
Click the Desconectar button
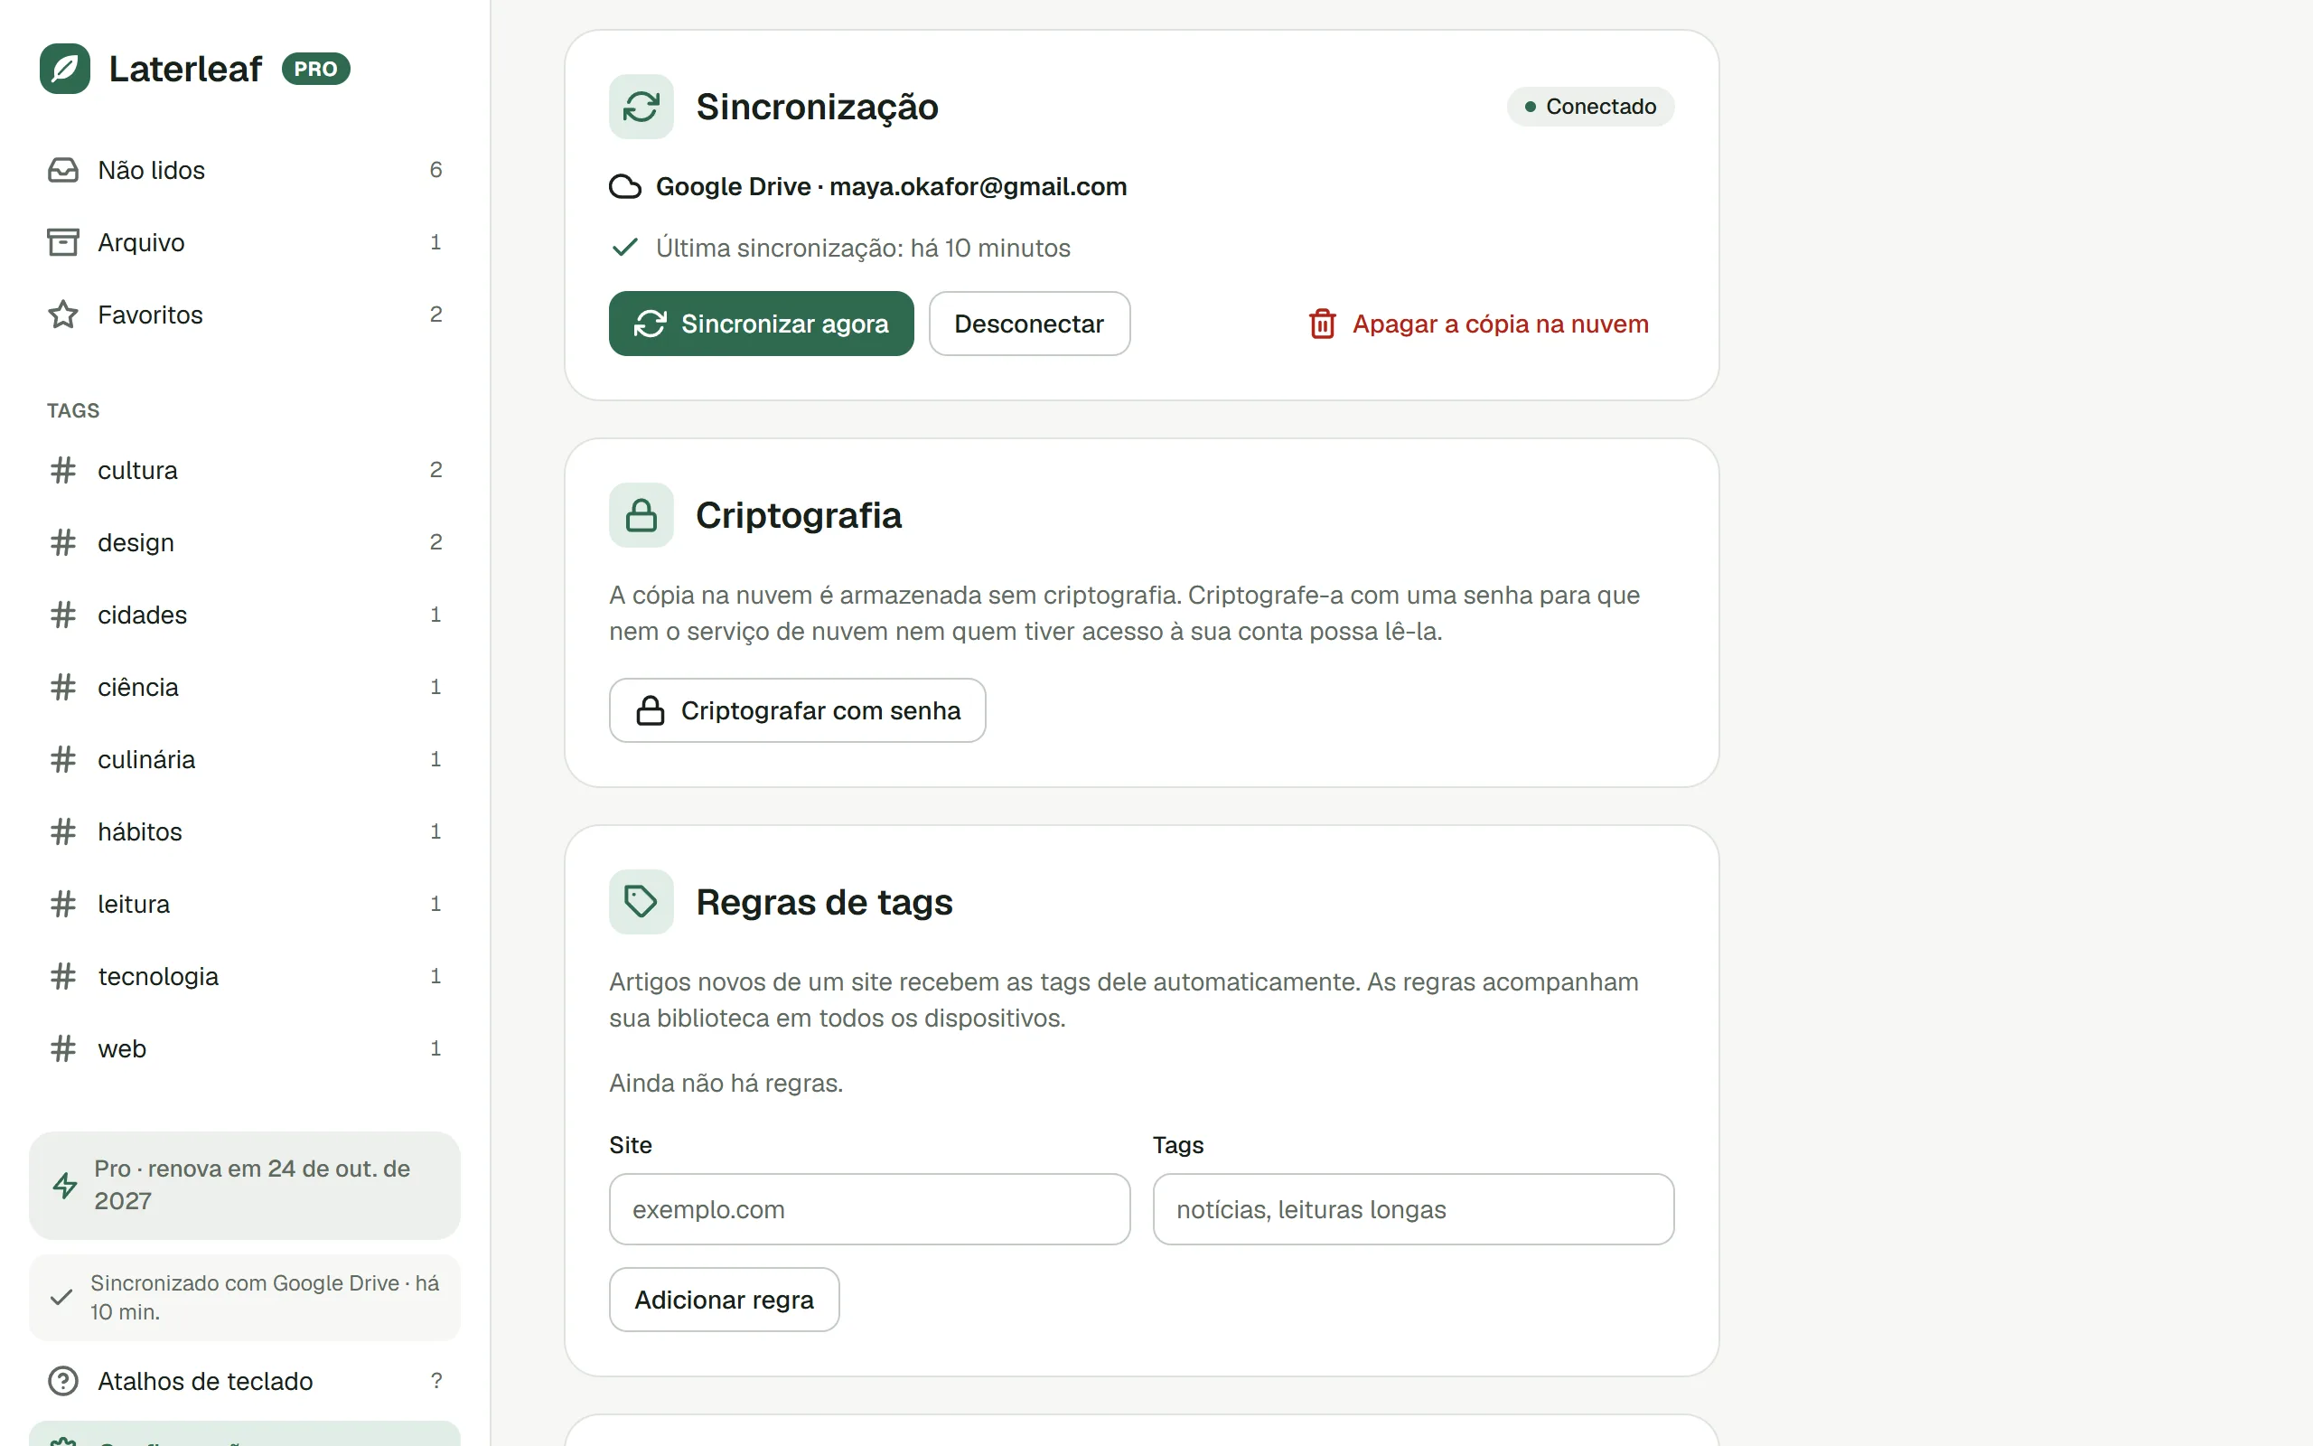1029,324
